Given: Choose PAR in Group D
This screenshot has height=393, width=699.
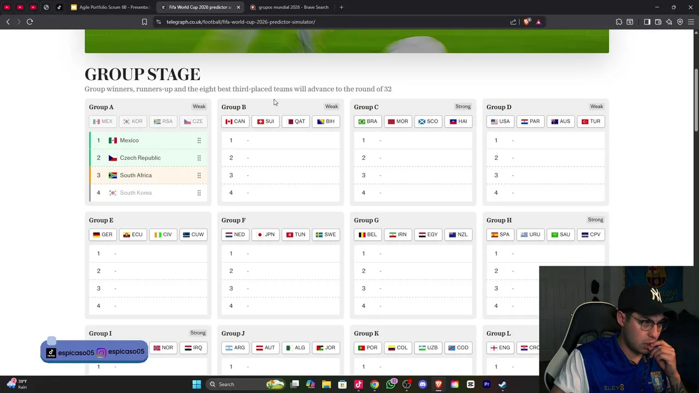Looking at the screenshot, I should (530, 121).
